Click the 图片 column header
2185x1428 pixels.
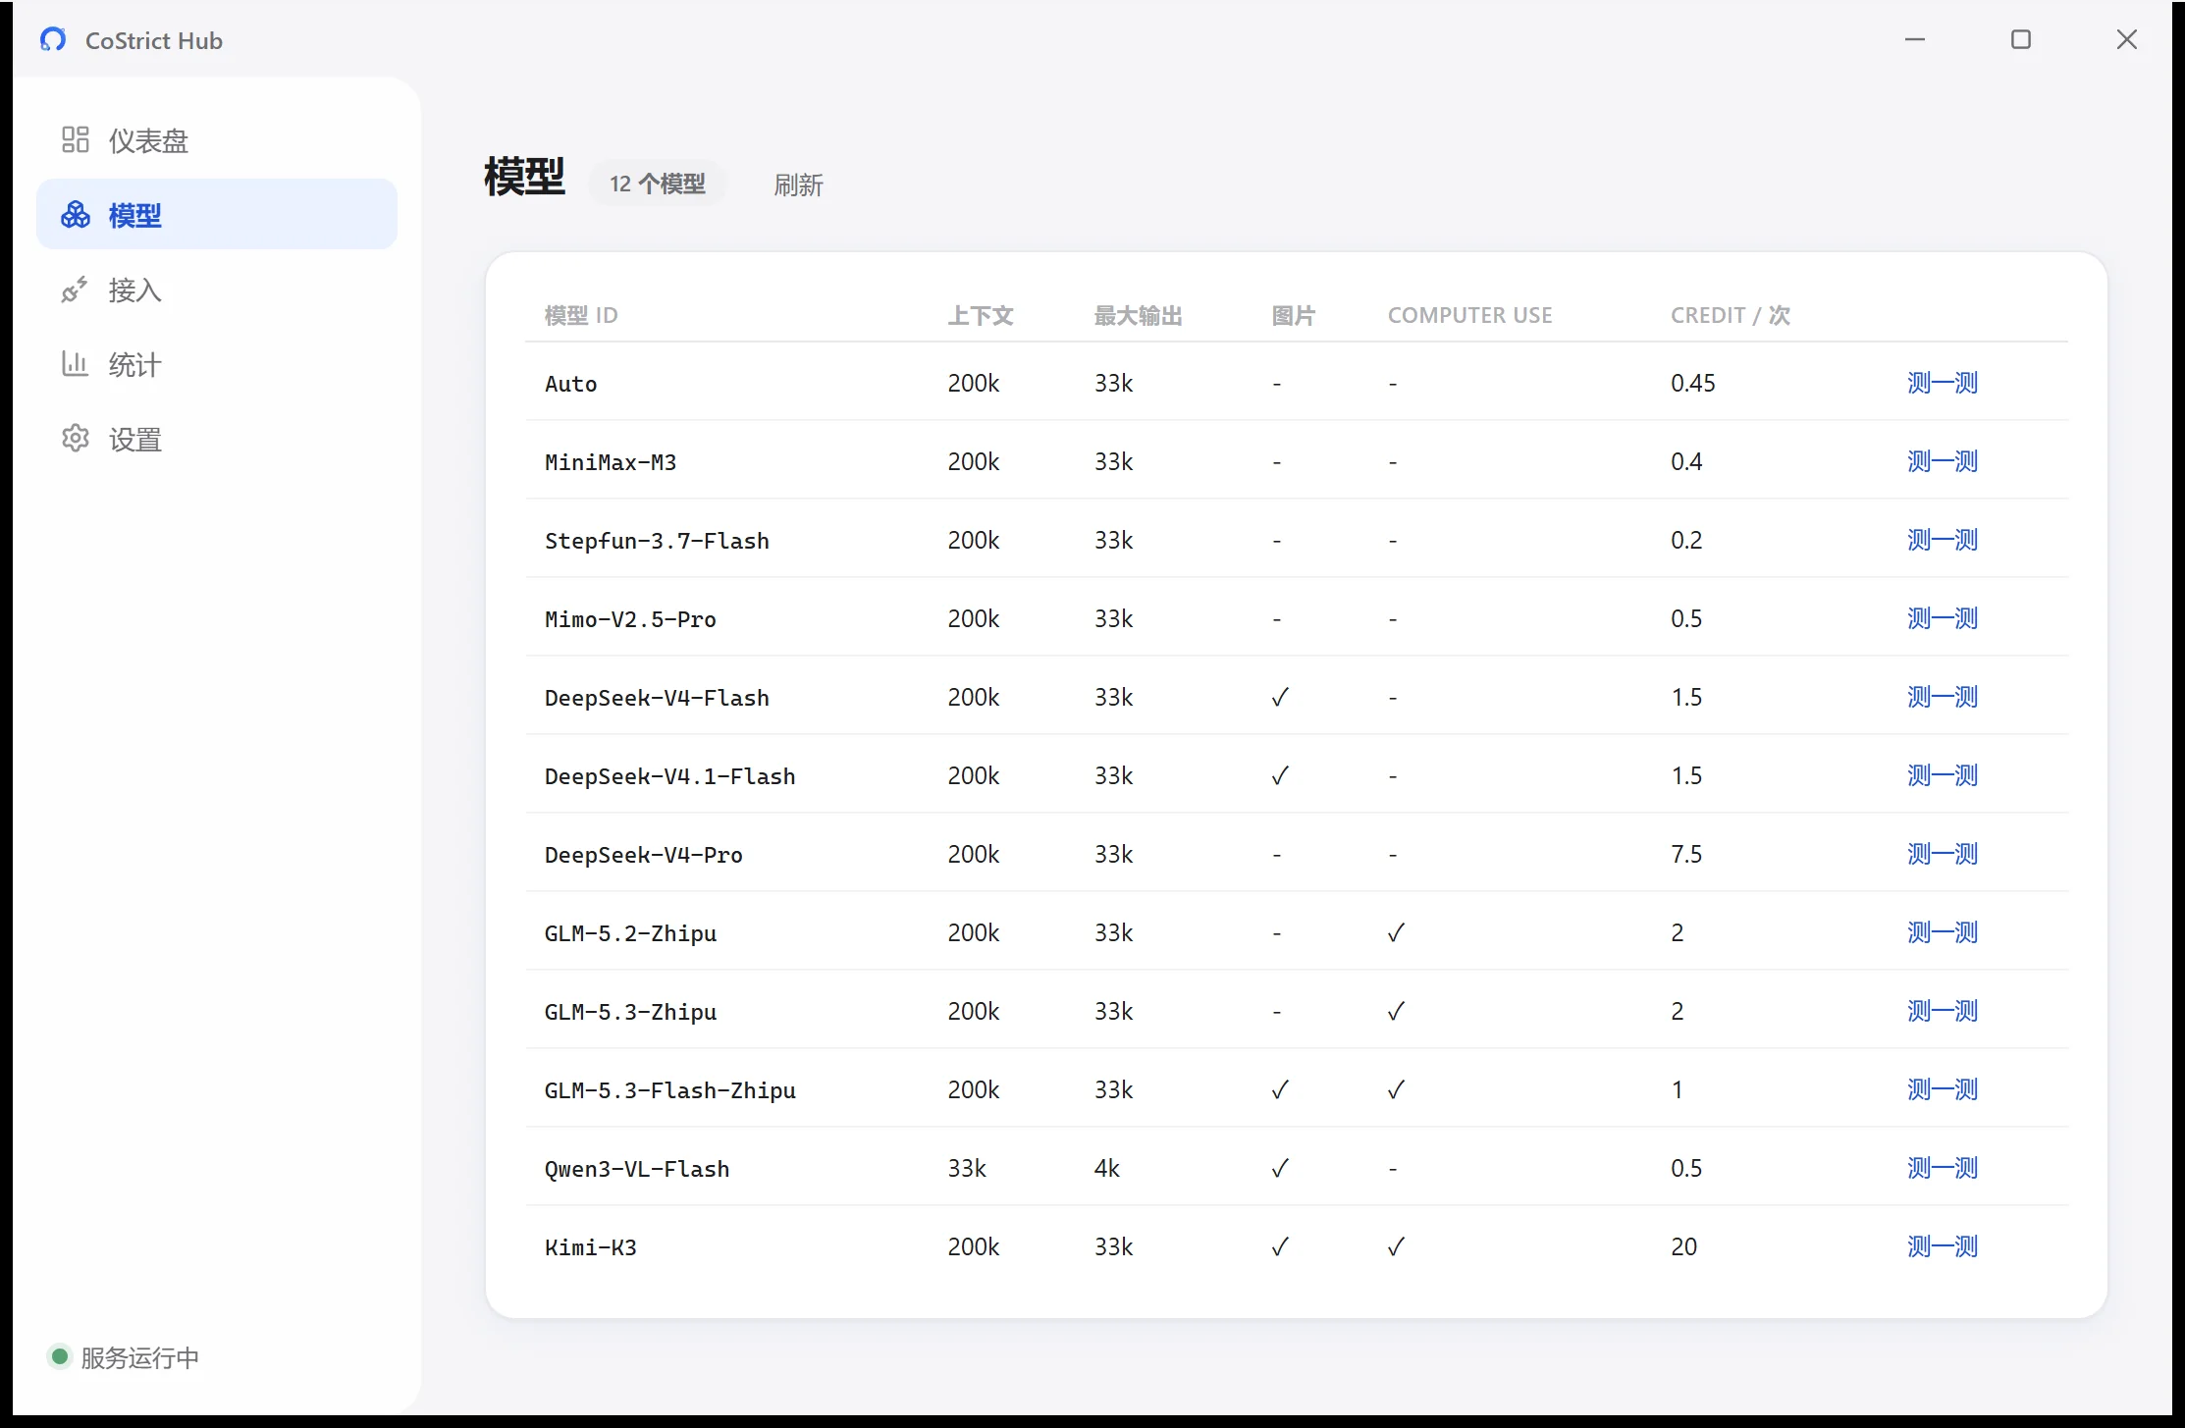1294,315
